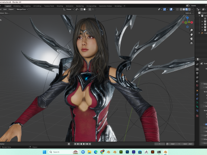Screen dimensions: 207x155
Task: Open the Modeling workspace tab
Action: coord(17,6)
